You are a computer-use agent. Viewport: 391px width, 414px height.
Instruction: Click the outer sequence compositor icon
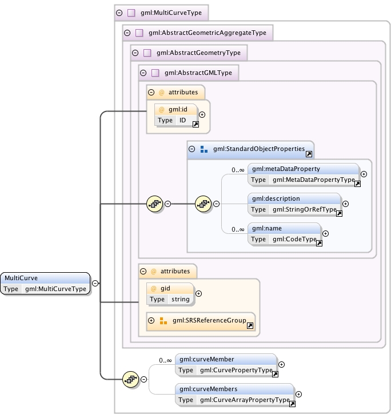(154, 204)
